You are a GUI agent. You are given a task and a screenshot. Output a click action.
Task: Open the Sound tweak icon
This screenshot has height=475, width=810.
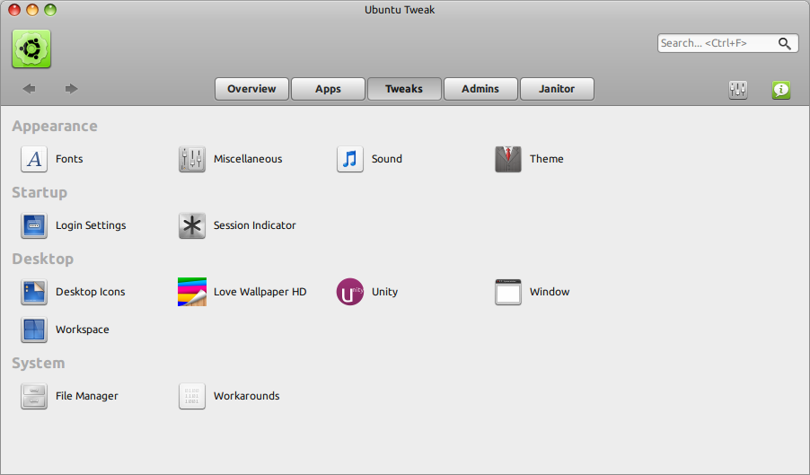(350, 159)
